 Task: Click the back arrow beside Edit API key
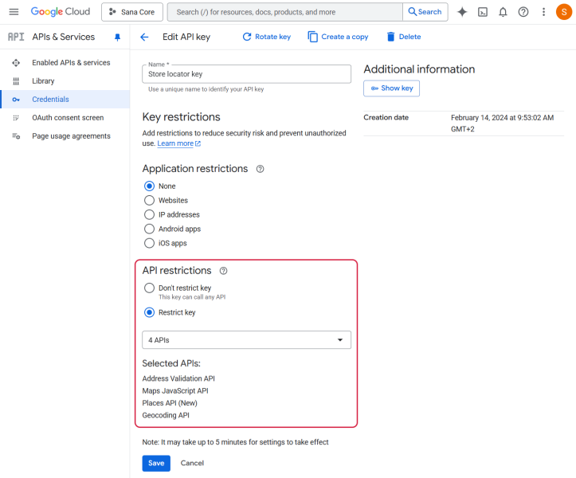coord(144,37)
